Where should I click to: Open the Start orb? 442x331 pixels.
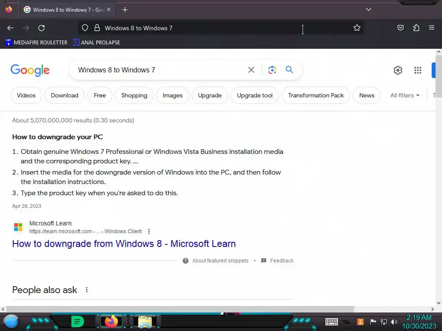tap(11, 322)
